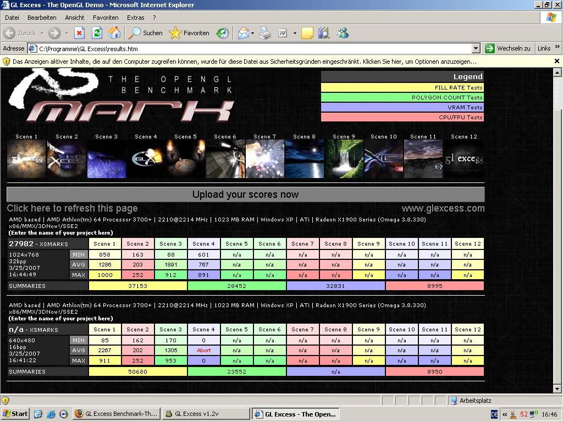This screenshot has height=422, width=563.
Task: Click the red Abort cell in Scene 4
Action: pos(203,350)
